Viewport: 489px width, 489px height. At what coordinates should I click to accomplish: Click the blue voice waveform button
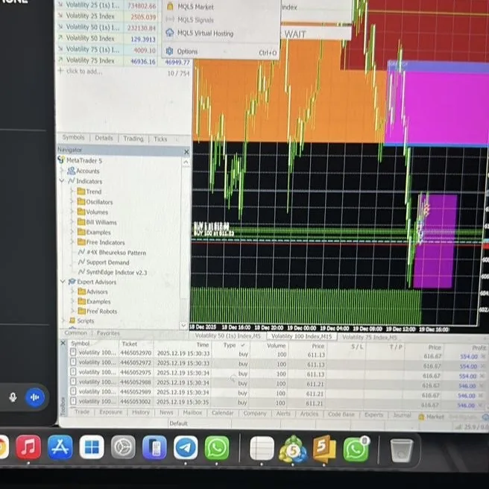pos(34,397)
